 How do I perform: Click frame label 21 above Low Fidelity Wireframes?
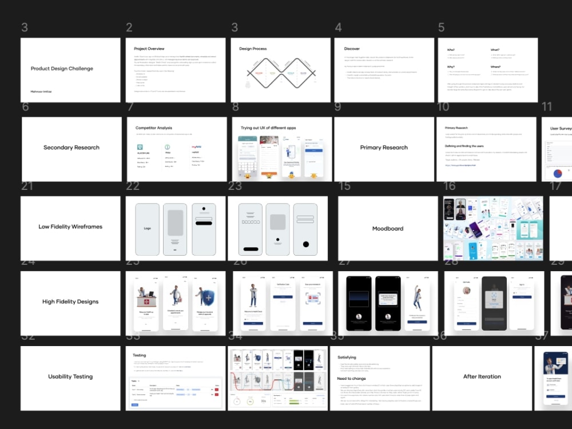[27, 186]
